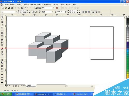The width and height of the screenshot is (129, 96).
Task: Open the Outline Pen dialog tool
Action: point(2,60)
